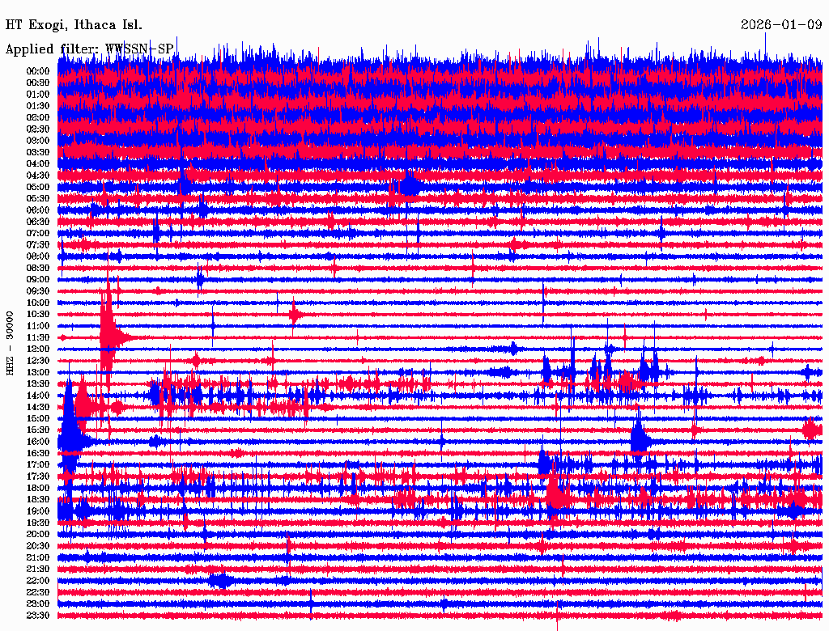Screen dimensions: 829x631
Task: Click the 'Applied filter: WWSSN-SP' text
Action: click(x=89, y=49)
